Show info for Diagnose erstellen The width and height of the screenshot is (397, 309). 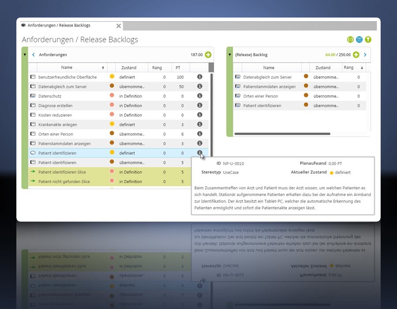pyautogui.click(x=199, y=105)
